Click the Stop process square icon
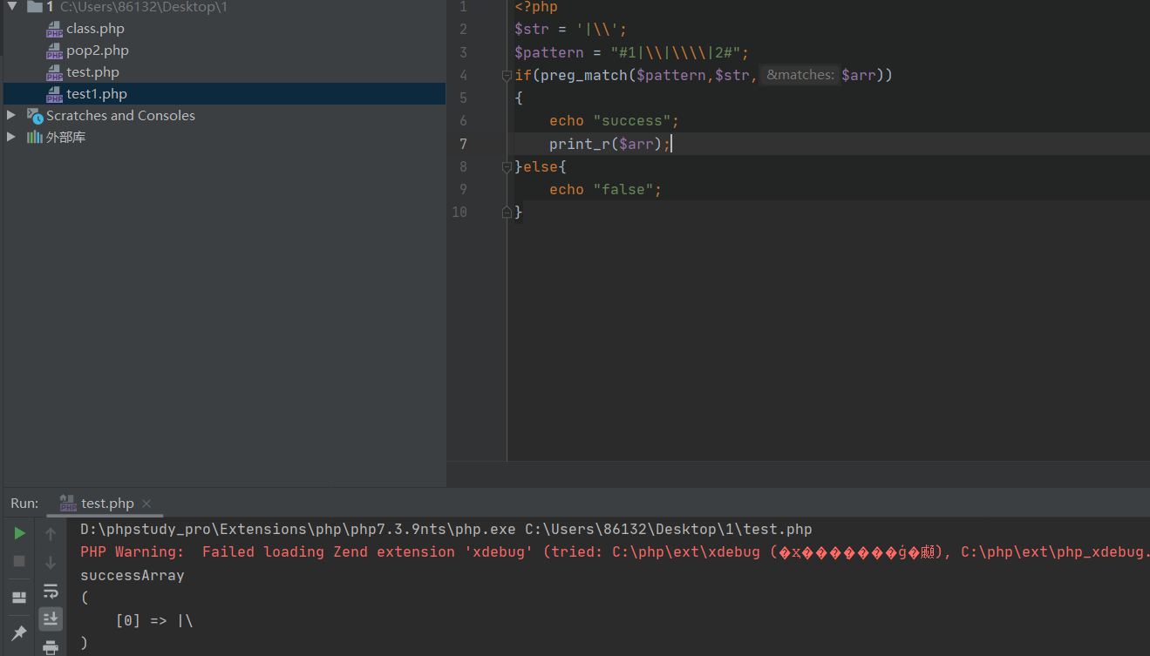This screenshot has width=1150, height=656. 19,561
